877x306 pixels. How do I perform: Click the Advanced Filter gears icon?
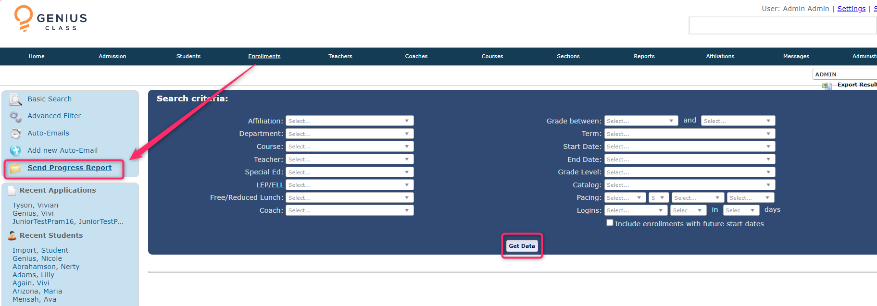(15, 116)
